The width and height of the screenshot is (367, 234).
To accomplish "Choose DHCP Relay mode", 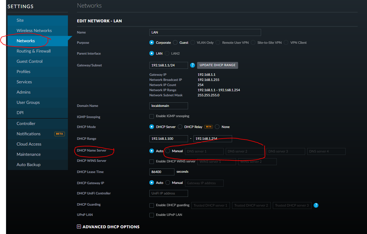I will click(x=180, y=127).
